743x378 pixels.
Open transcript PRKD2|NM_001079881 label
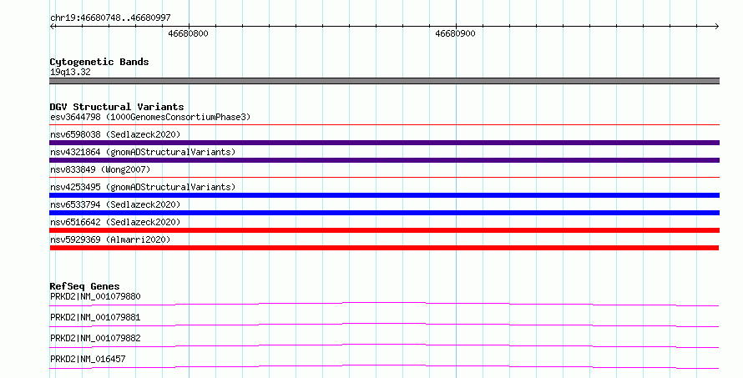[95, 317]
